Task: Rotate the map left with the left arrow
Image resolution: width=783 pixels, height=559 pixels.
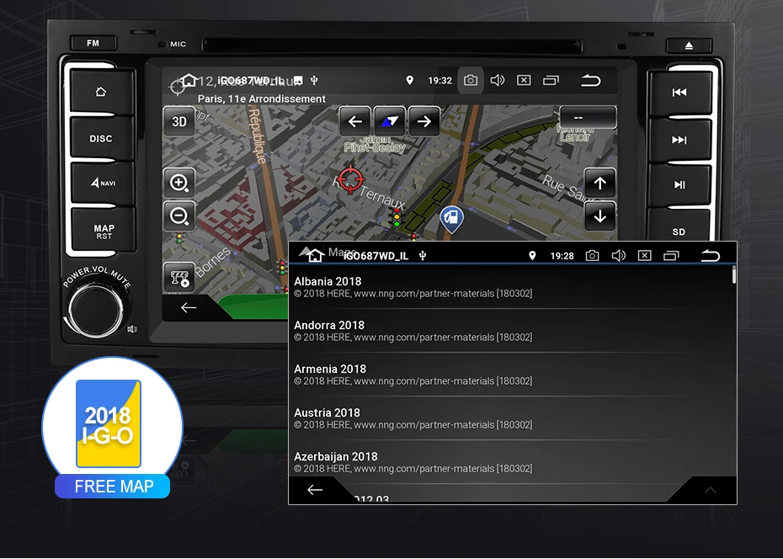Action: [x=355, y=121]
